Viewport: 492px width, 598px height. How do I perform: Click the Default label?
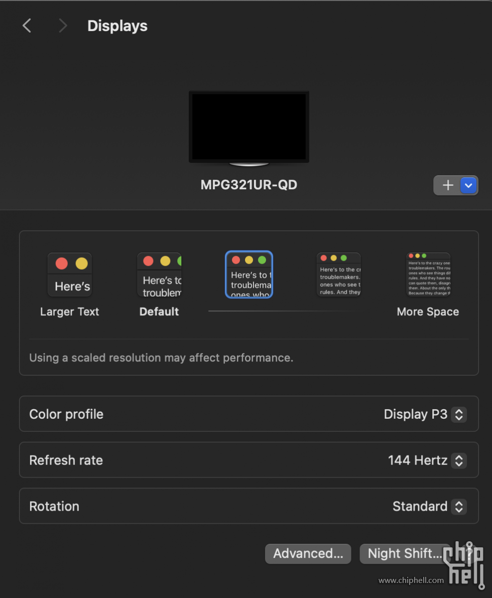(x=159, y=312)
